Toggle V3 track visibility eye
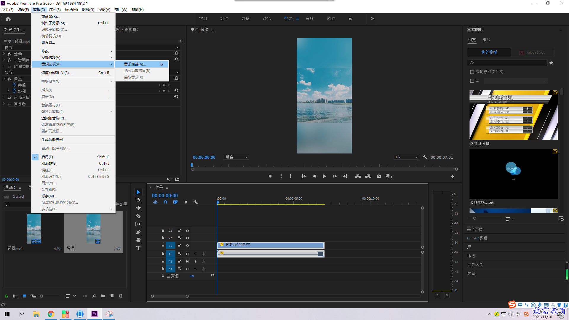The height and width of the screenshot is (320, 569). [x=188, y=231]
